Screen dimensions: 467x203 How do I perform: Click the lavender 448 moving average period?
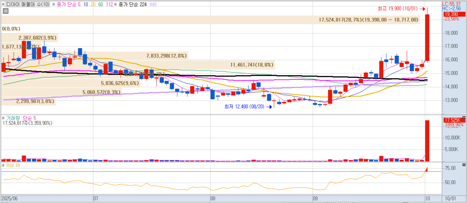click(153, 4)
